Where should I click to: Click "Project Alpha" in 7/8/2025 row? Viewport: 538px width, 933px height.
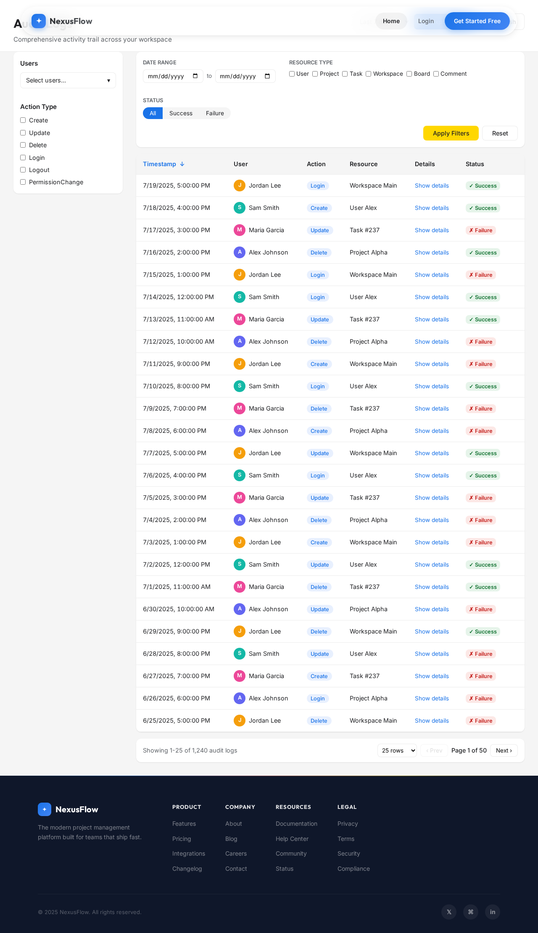(x=369, y=431)
